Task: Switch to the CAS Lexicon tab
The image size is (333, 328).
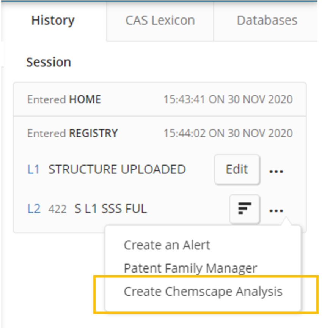Action: point(160,20)
